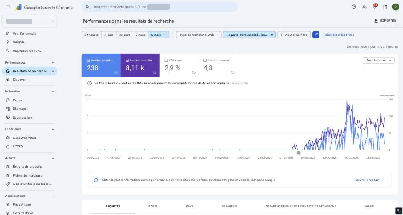The width and height of the screenshot is (403, 215).
Task: Open the property selector dropdown
Action: [x=29, y=21]
